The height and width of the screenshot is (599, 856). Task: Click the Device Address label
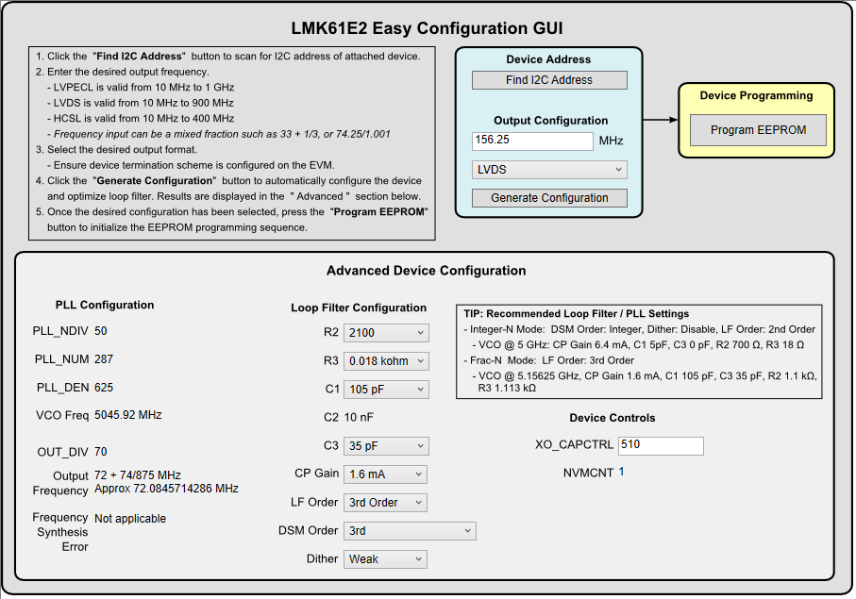tap(548, 59)
